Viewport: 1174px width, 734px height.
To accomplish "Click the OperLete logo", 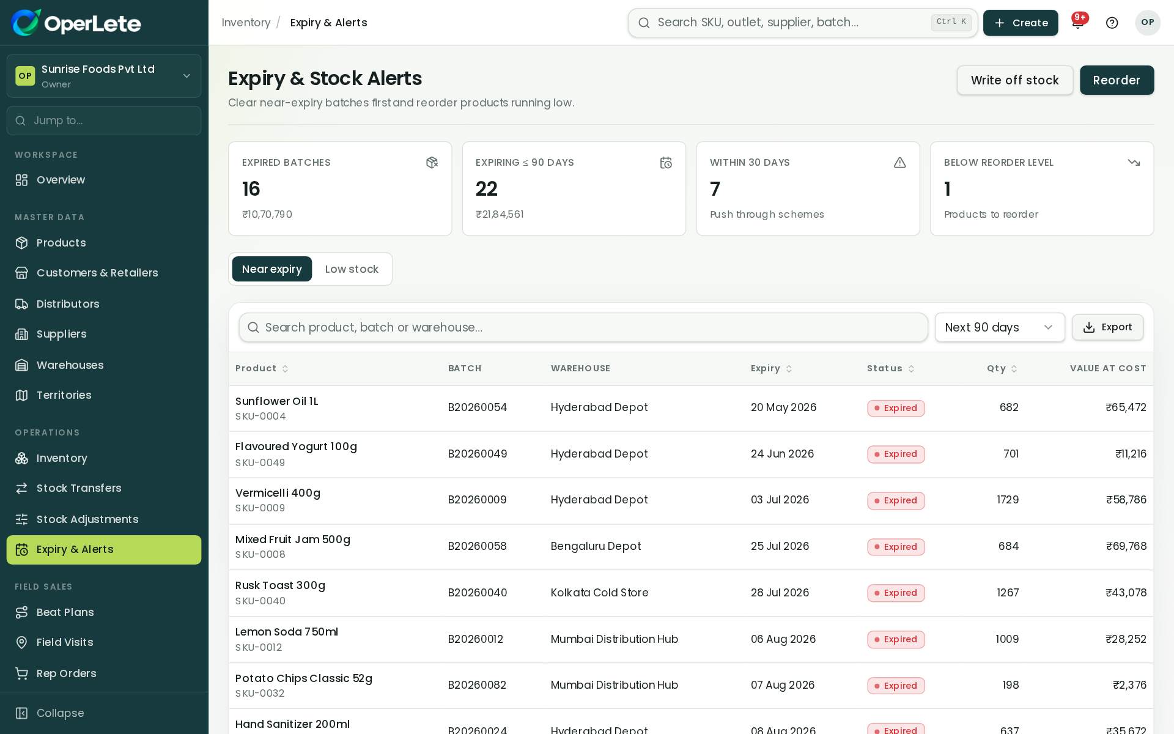I will [76, 23].
